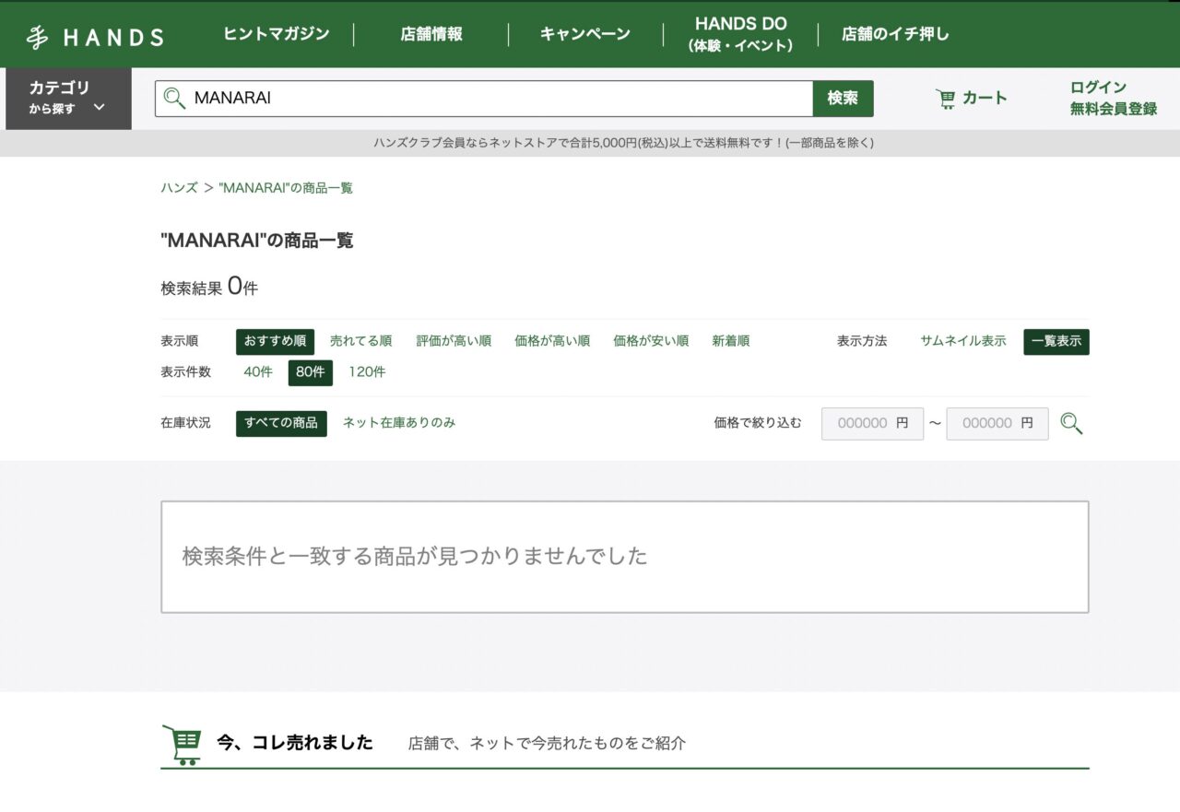Click the 今、コレ売れました heading

[x=295, y=743]
